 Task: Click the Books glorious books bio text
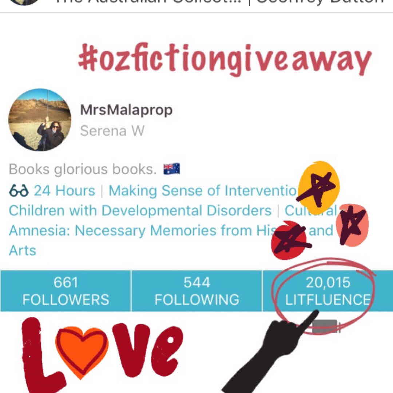coord(83,169)
